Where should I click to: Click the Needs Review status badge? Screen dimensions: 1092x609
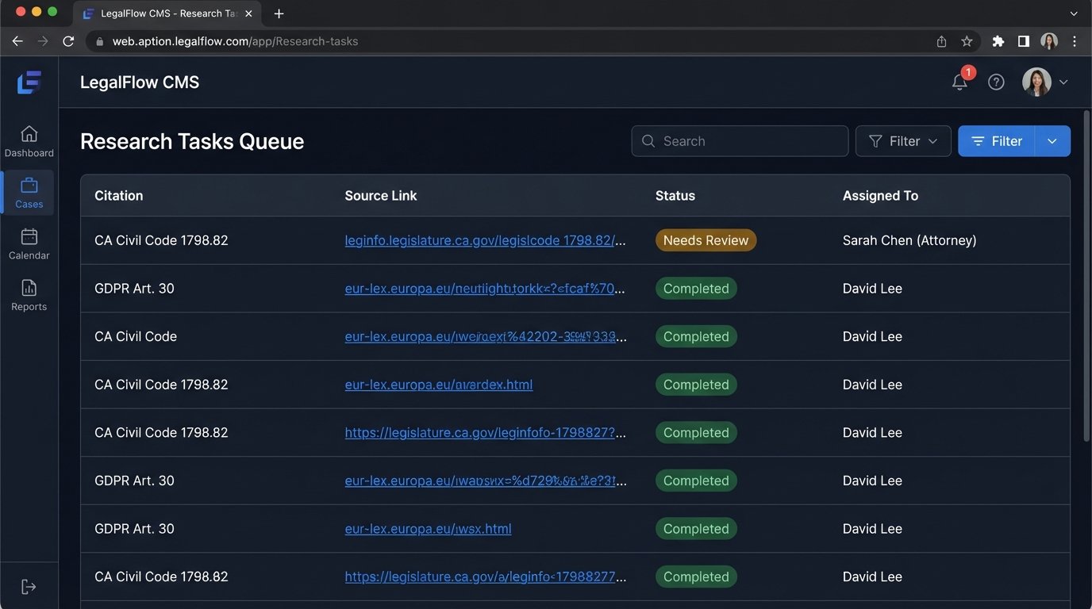(706, 240)
